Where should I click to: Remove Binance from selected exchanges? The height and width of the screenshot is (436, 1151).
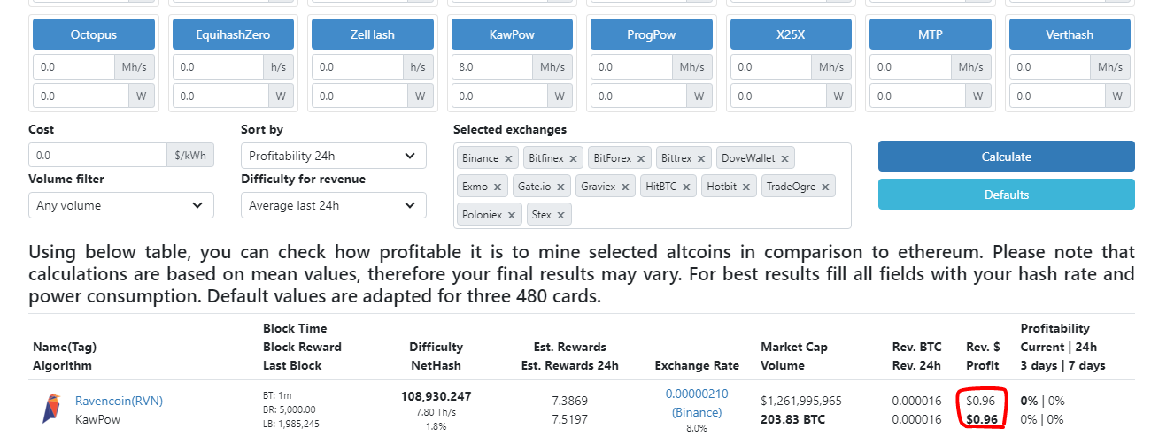pos(508,159)
